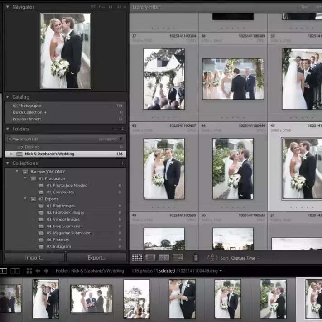Screen dimensions: 322x322
Task: Open 05. Magazine Submission collection
Action: tap(69, 233)
